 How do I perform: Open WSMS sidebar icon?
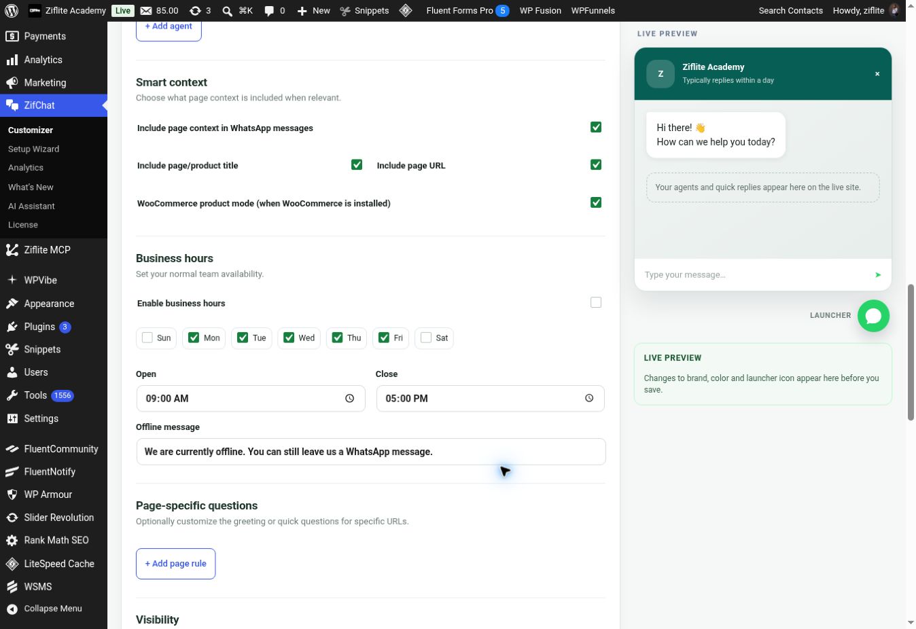pyautogui.click(x=12, y=587)
